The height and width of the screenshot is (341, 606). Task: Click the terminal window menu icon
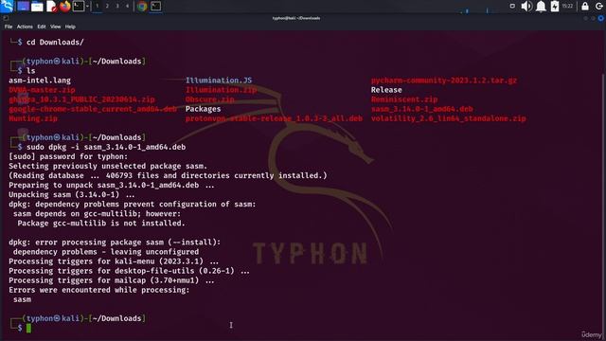coord(6,18)
